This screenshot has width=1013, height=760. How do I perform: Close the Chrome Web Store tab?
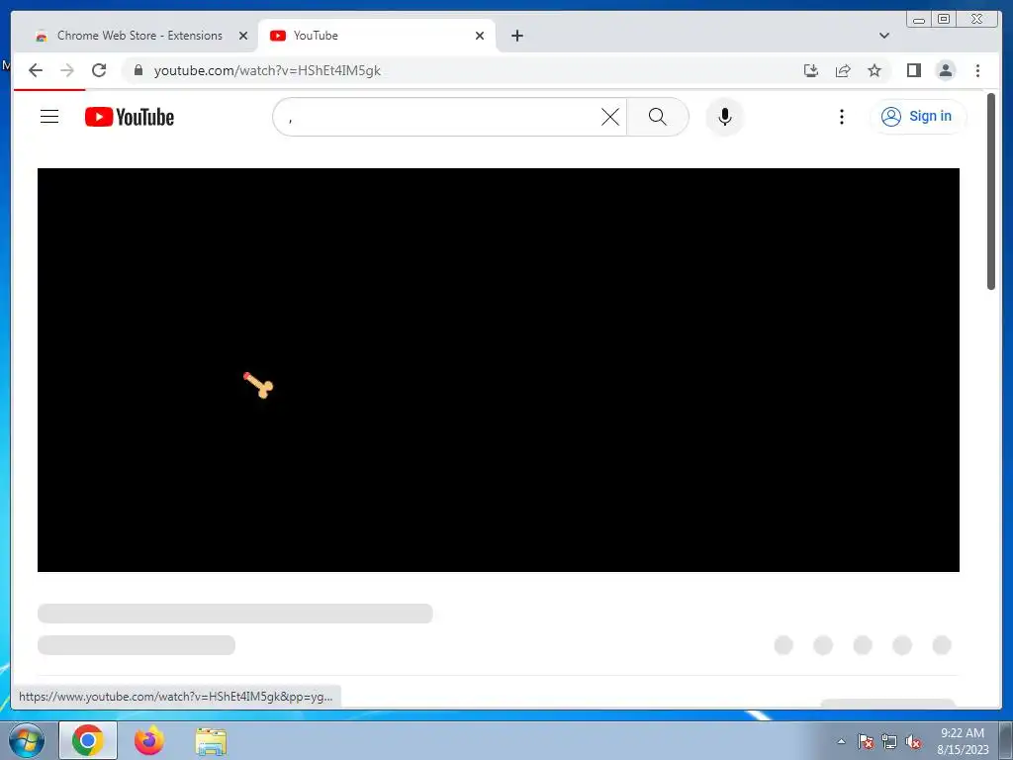point(243,36)
